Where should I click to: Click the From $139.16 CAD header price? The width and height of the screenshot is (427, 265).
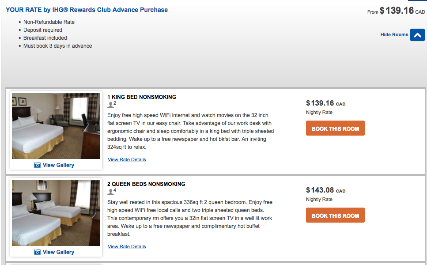396,11
